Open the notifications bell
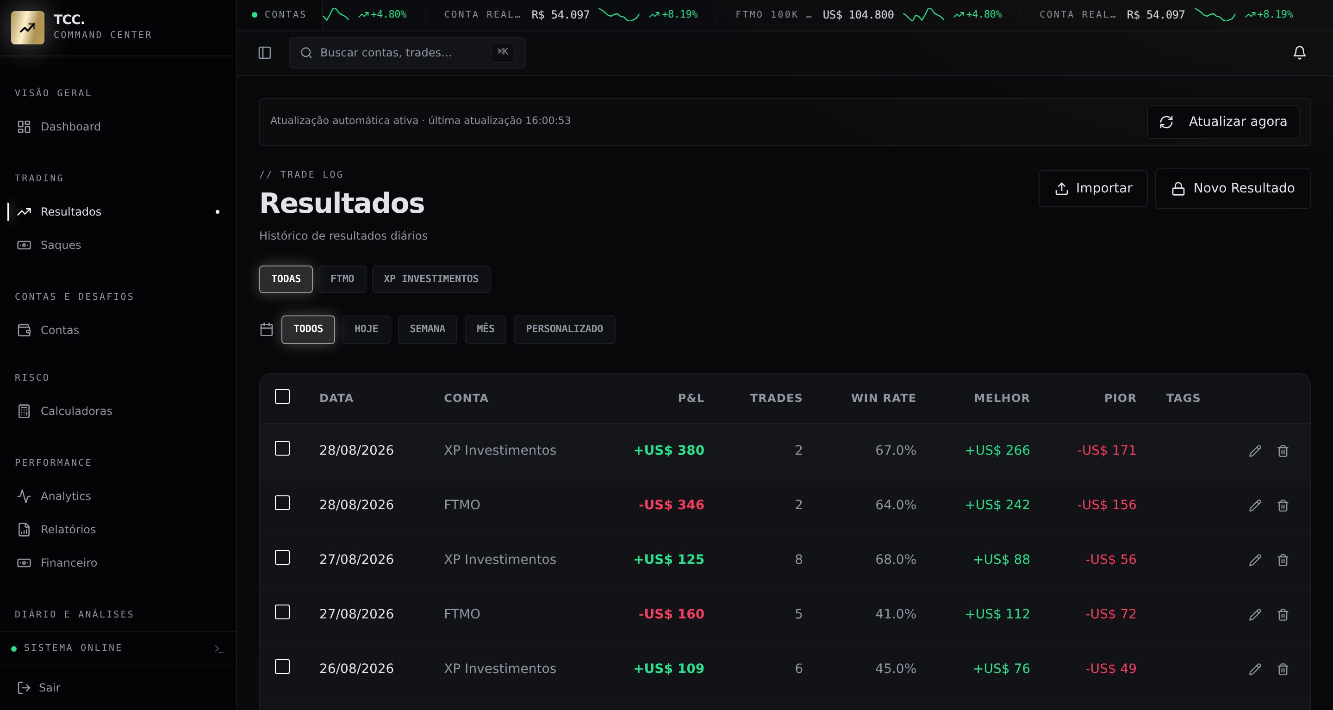This screenshot has height=710, width=1333. [1299, 53]
